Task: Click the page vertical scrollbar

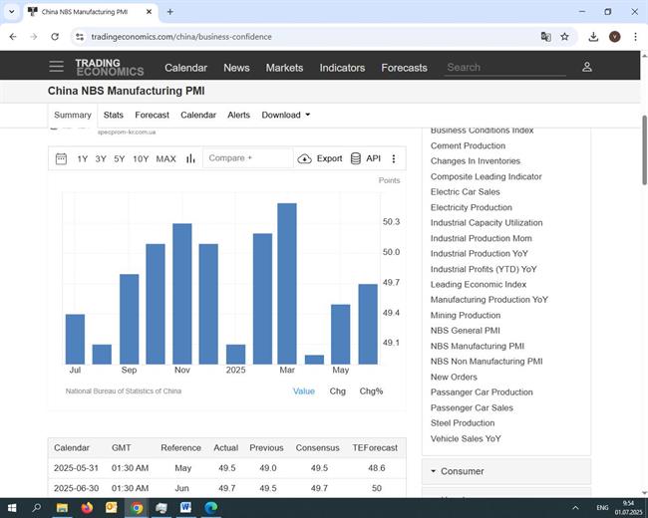Action: pyautogui.click(x=644, y=150)
